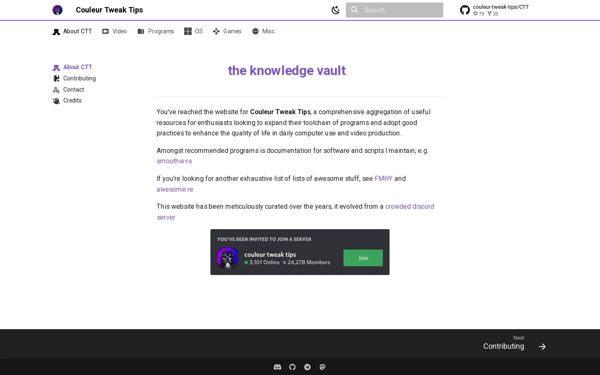600x375 pixels.
Task: Open the Discord footer icon
Action: click(277, 367)
